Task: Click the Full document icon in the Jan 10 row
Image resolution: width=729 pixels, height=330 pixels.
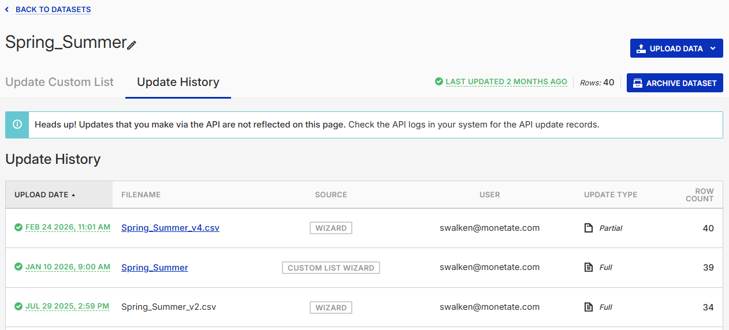Action: point(589,267)
